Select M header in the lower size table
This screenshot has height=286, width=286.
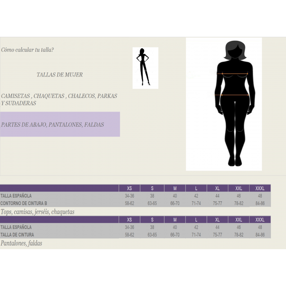coord(175,220)
